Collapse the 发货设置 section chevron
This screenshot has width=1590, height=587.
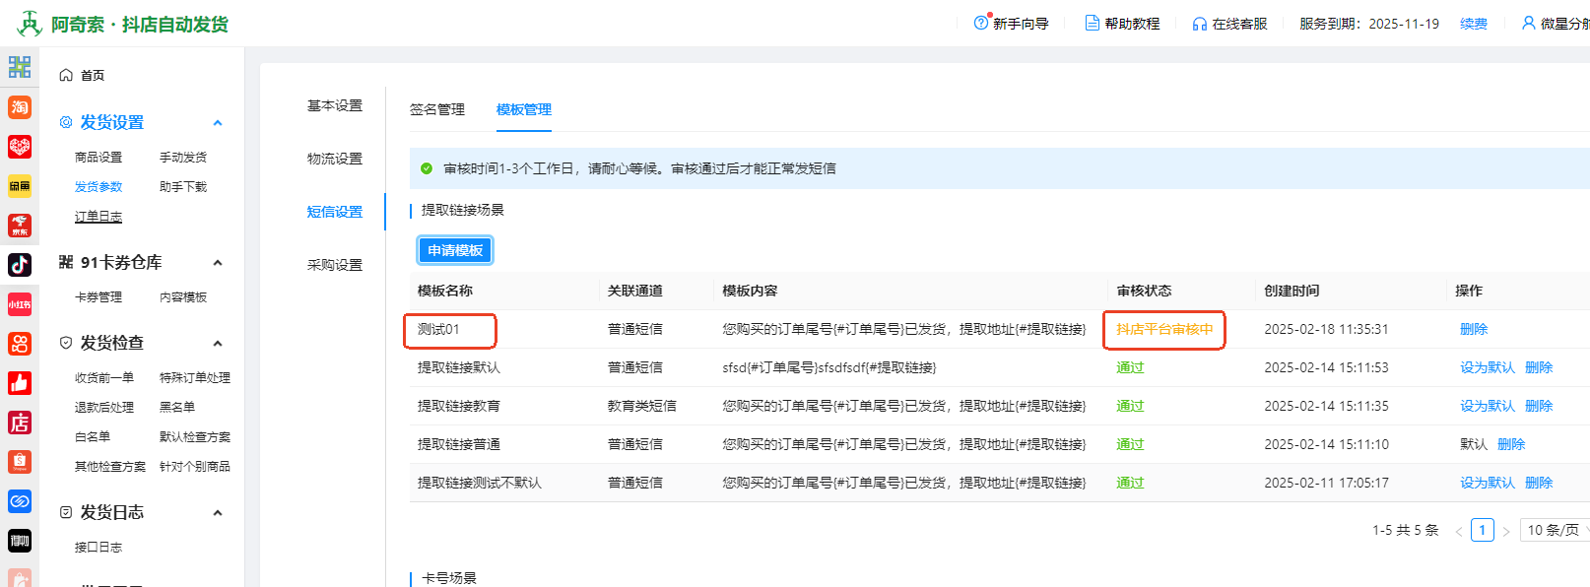pyautogui.click(x=218, y=123)
